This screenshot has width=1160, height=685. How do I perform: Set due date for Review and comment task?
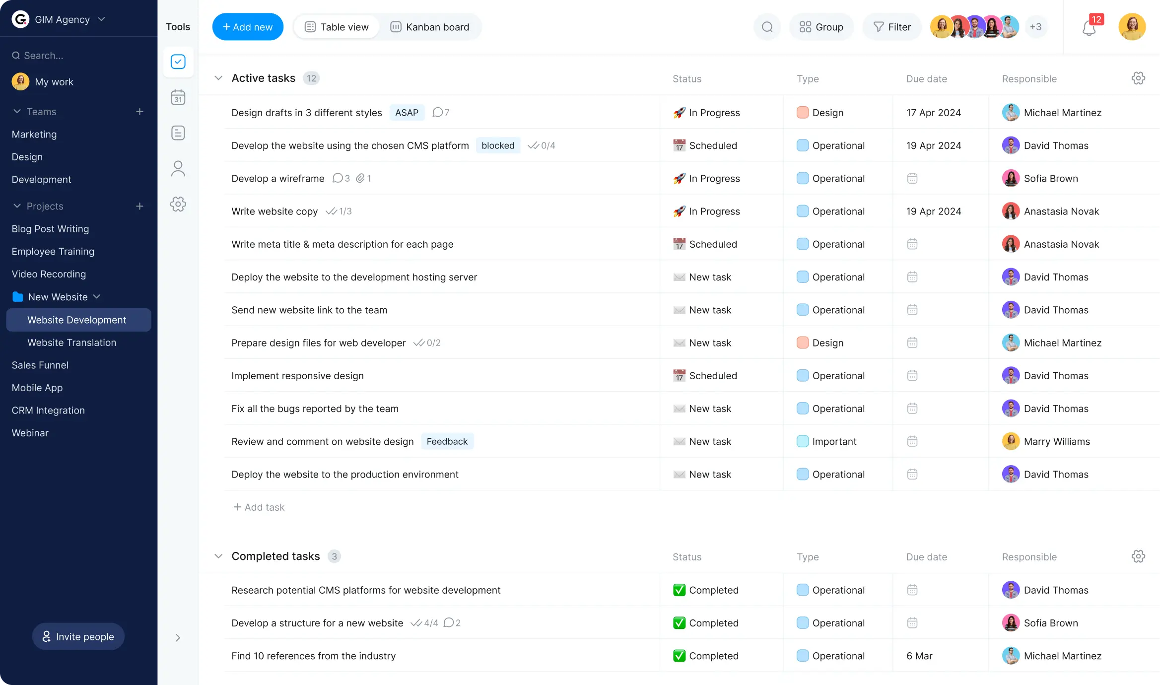tap(912, 441)
